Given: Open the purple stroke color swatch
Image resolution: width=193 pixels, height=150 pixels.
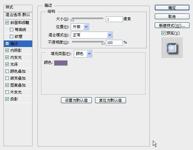Looking at the screenshot, I should [61, 63].
